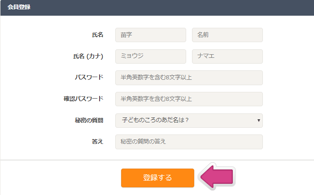Click the 答え label

coord(97,142)
